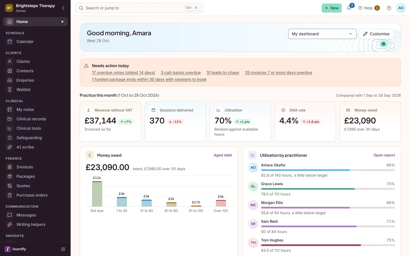Click the Clinical tools chart icon
Screen dimensions: 410x256
click(x=10, y=128)
